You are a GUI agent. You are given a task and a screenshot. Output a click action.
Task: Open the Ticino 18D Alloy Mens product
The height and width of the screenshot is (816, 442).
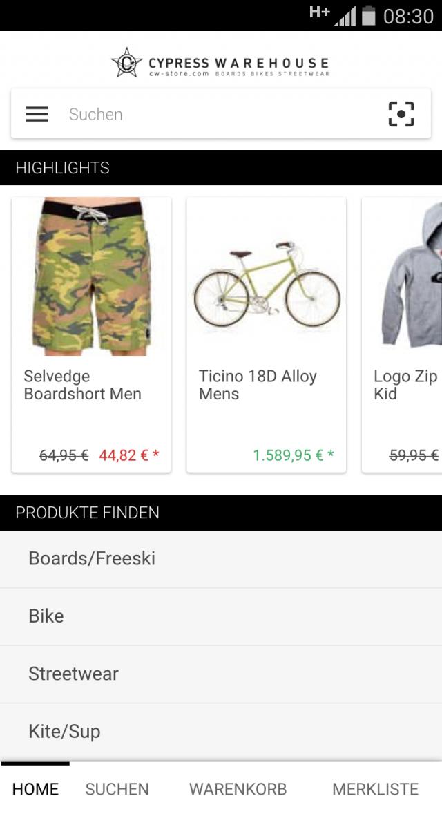256,386
